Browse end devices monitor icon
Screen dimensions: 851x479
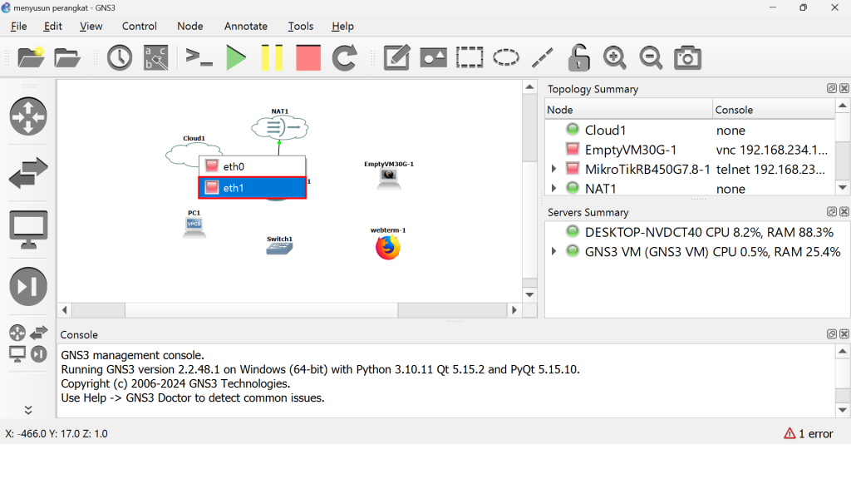click(x=28, y=230)
